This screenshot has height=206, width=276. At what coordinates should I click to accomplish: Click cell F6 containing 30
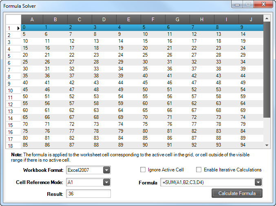[x=153, y=62]
